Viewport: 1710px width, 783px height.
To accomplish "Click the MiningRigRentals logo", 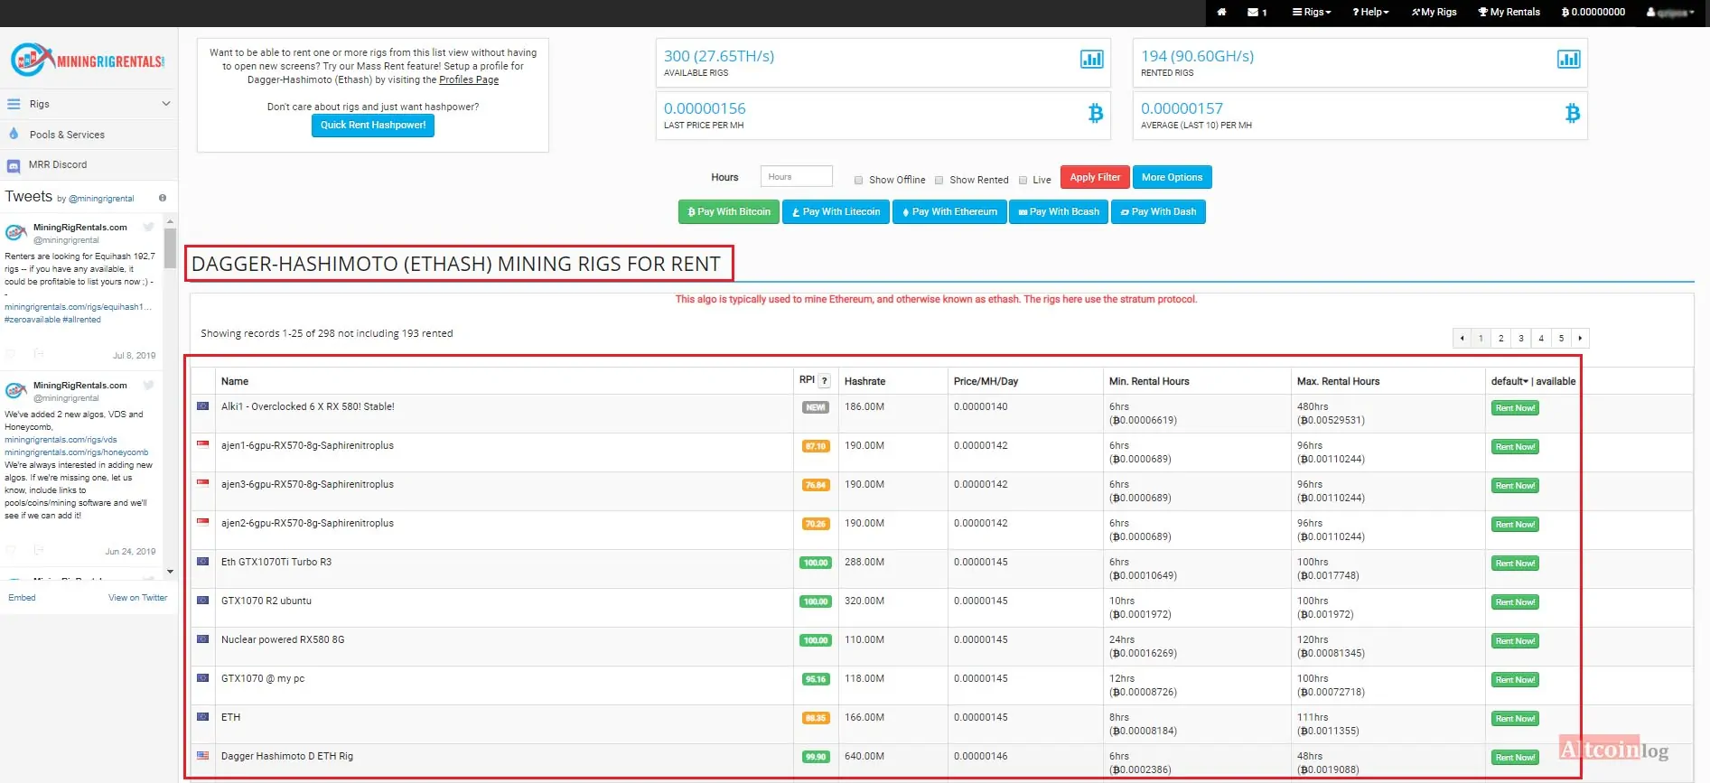I will [x=88, y=61].
